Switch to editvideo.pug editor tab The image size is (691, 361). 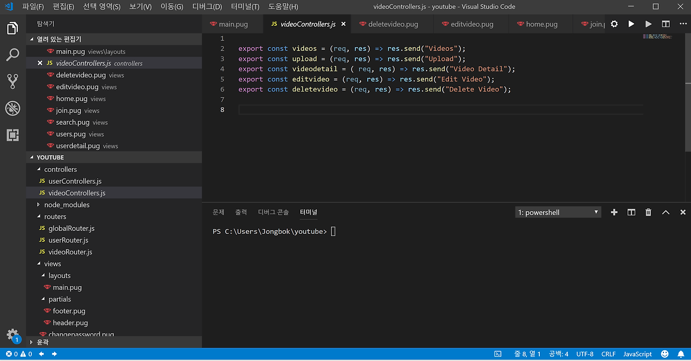click(471, 24)
